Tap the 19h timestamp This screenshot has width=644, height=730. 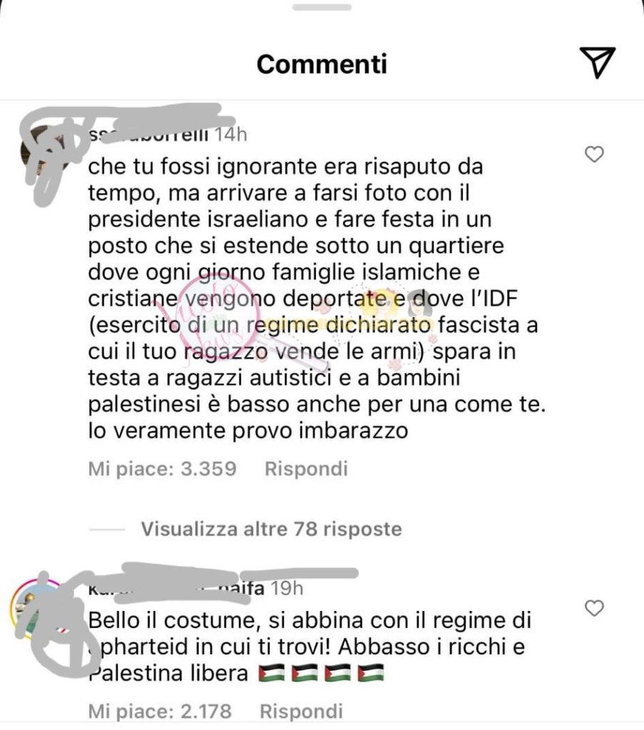pos(287,588)
